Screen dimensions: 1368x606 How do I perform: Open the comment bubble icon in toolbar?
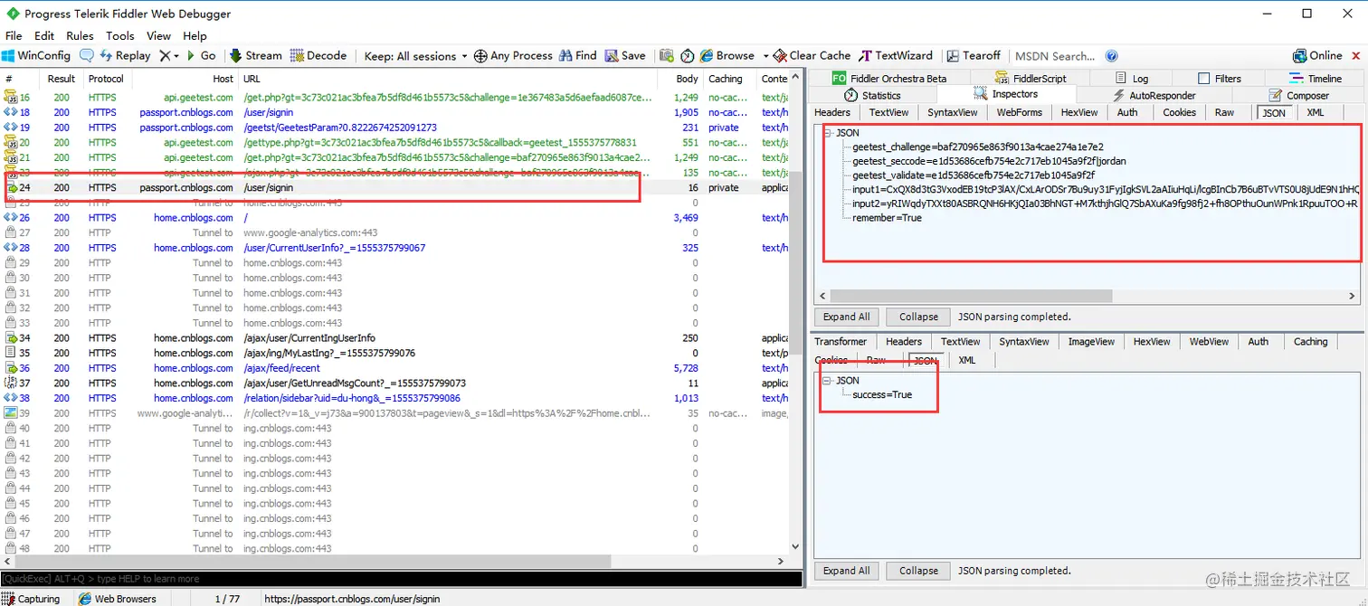point(87,55)
